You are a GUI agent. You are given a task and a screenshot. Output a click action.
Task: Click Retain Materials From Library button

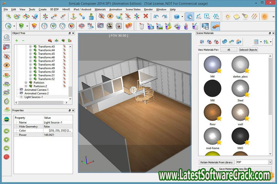tap(216, 162)
